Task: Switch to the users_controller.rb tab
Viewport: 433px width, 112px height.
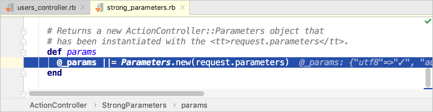Action: [45, 8]
